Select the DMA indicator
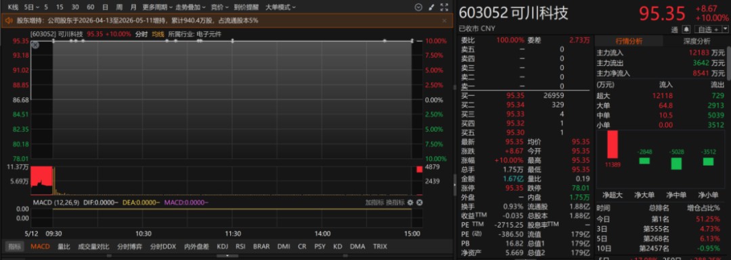731x260 pixels. (357, 246)
